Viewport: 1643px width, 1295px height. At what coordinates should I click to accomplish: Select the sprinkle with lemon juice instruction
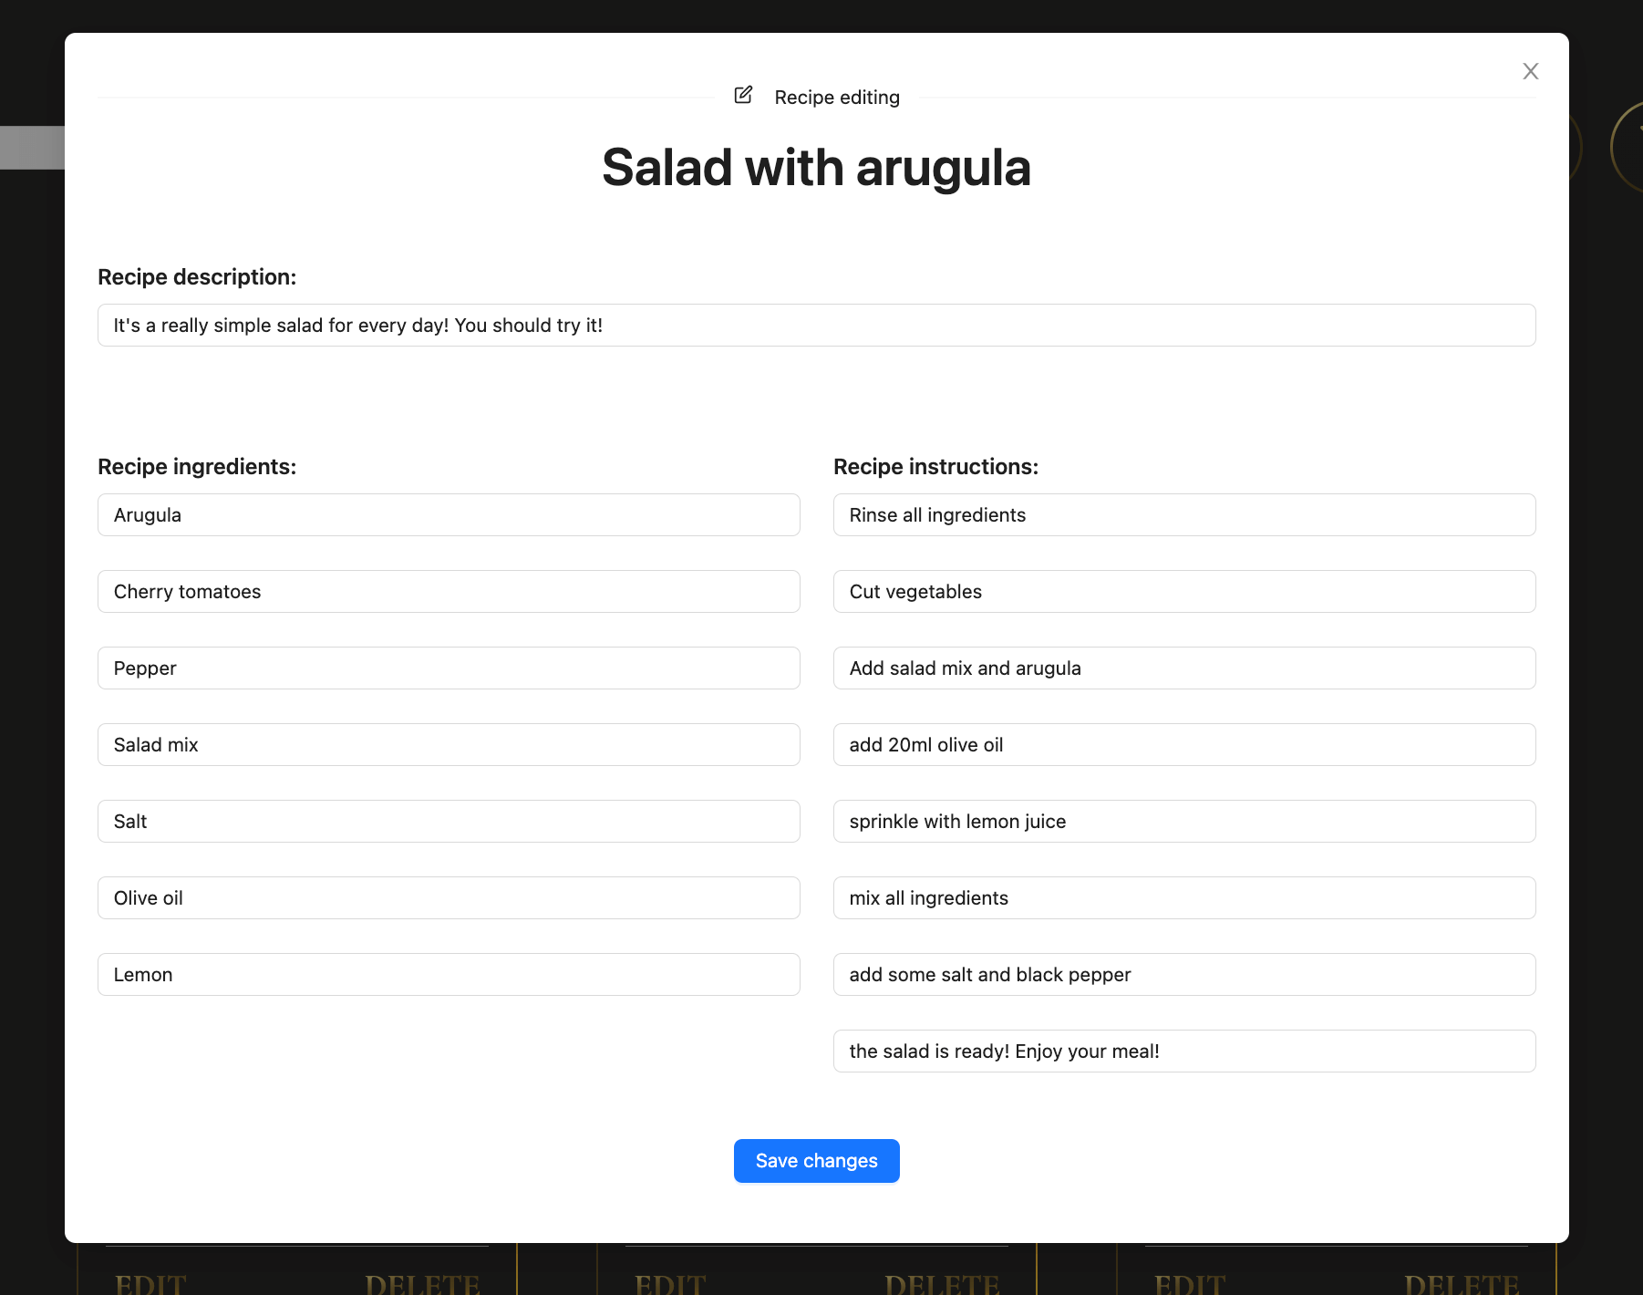(x=1183, y=821)
